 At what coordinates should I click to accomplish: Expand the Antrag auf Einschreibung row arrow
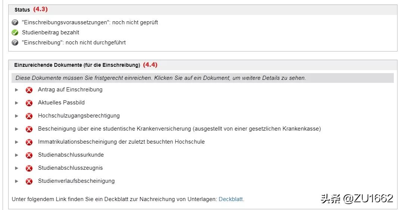(x=16, y=90)
